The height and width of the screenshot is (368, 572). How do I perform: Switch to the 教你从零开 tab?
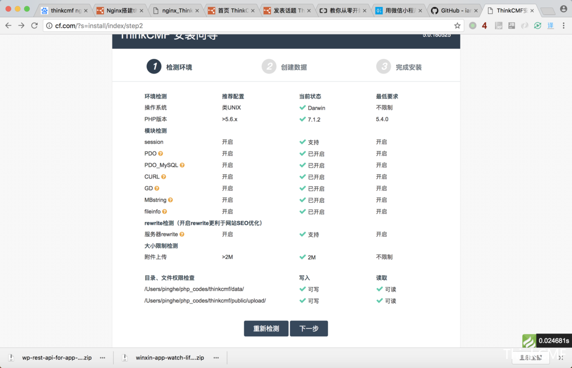343,11
